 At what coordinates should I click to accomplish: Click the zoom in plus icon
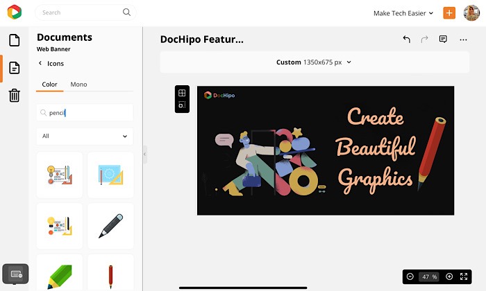tap(449, 276)
